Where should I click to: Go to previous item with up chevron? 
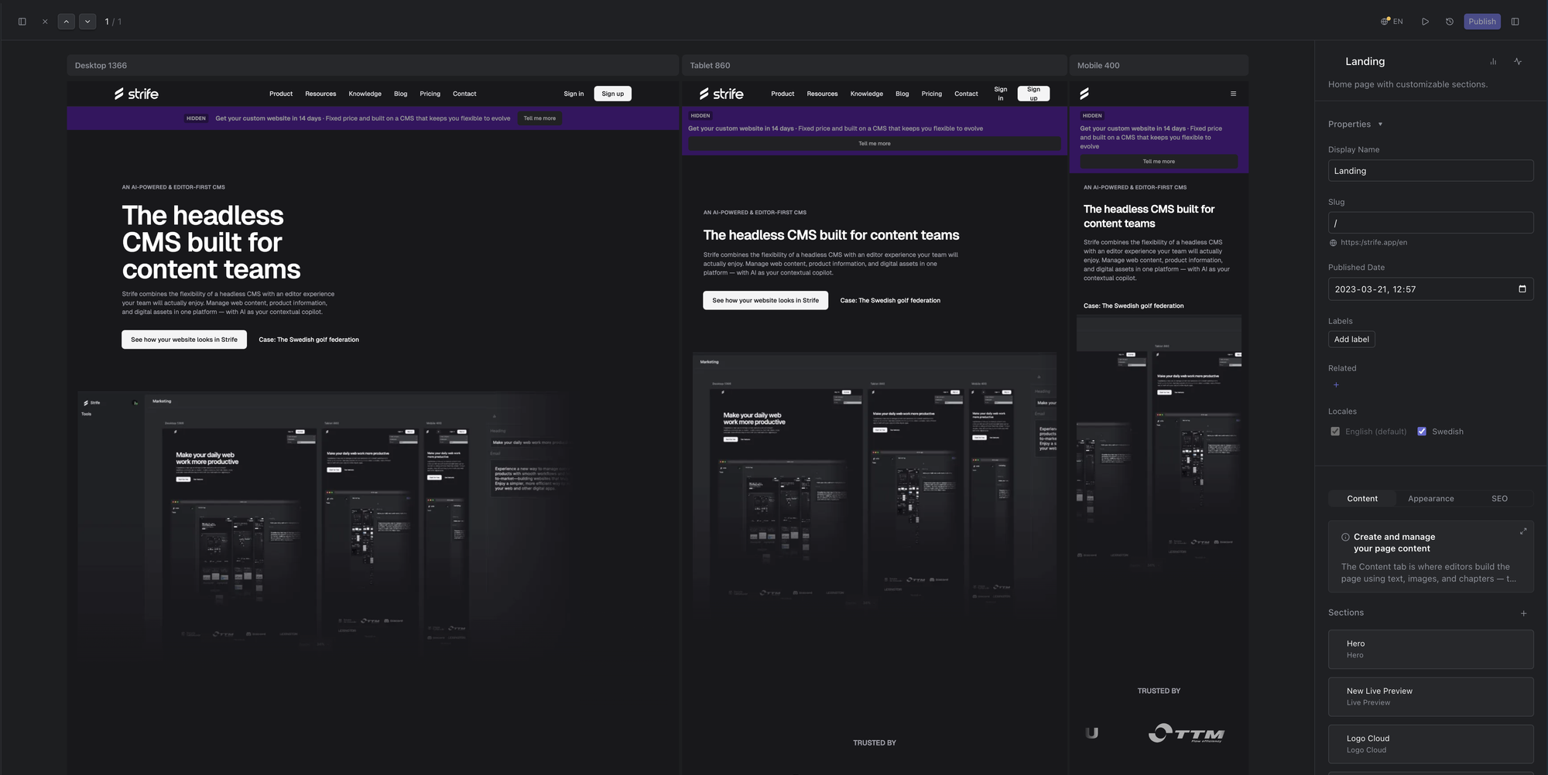67,22
